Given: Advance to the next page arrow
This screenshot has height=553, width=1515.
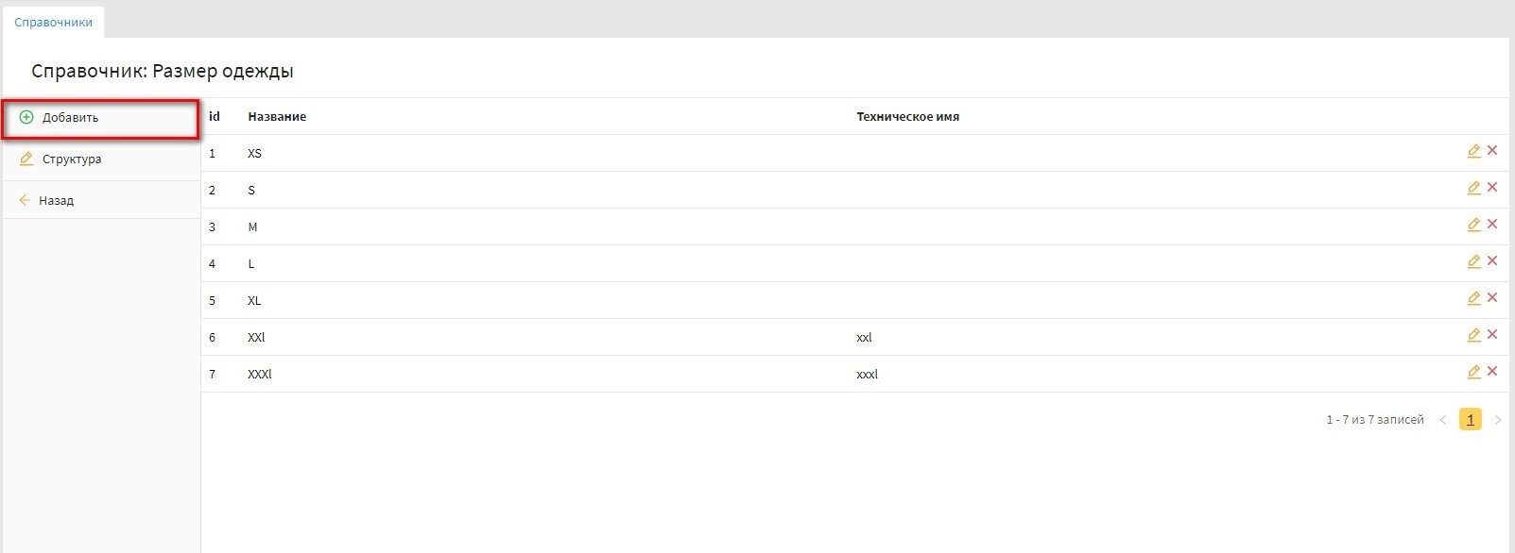Looking at the screenshot, I should tap(1497, 420).
